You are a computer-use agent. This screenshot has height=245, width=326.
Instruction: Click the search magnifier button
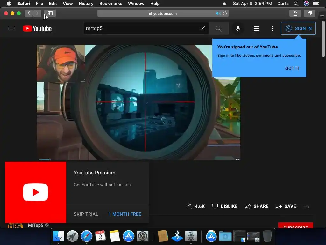point(218,28)
